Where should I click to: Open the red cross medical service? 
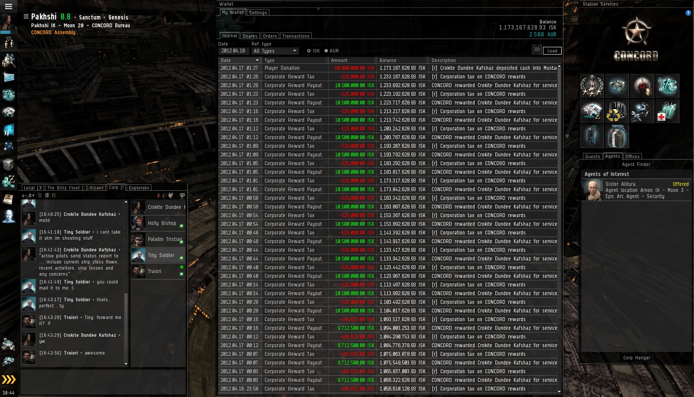click(x=667, y=111)
